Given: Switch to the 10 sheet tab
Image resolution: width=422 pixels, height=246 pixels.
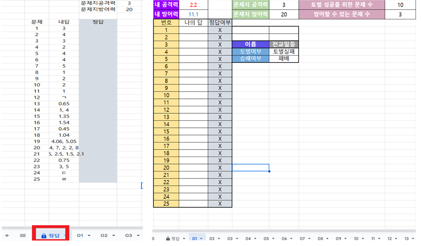Looking at the screenshot, I should click(356, 239).
